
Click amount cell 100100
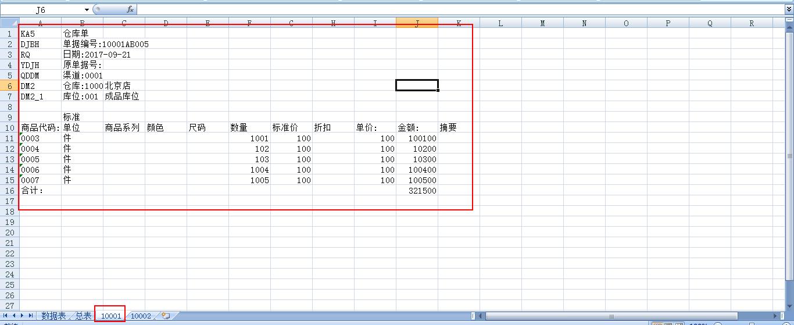click(417, 138)
